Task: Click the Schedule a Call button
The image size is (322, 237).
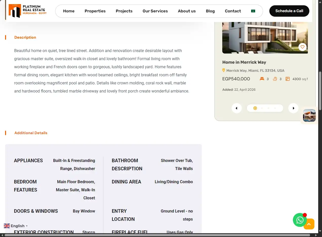Action: 289,11
